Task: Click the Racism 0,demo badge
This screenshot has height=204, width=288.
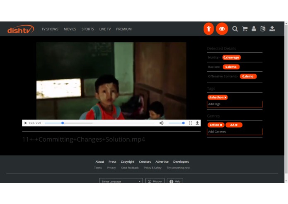Action: [231, 67]
